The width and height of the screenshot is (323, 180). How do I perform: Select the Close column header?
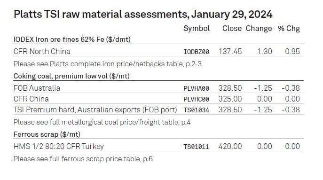coord(232,28)
